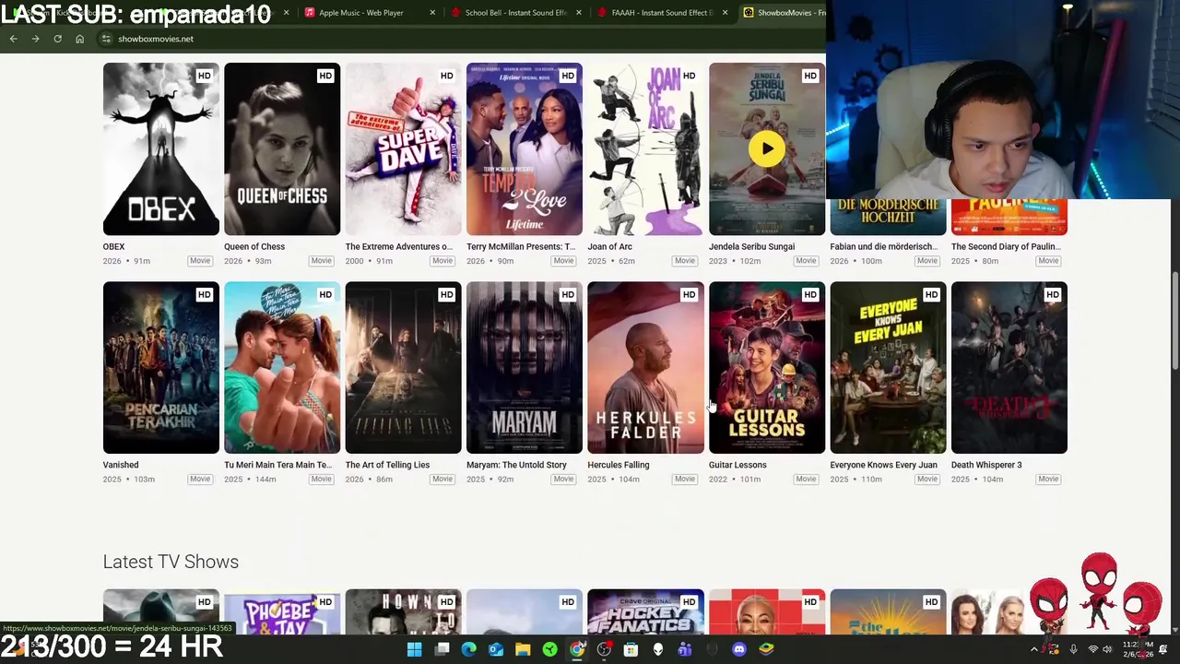
Task: Open the Super Dave movie poster
Action: click(x=403, y=149)
